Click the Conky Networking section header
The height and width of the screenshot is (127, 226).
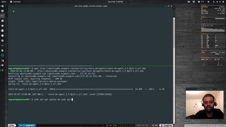point(205,58)
